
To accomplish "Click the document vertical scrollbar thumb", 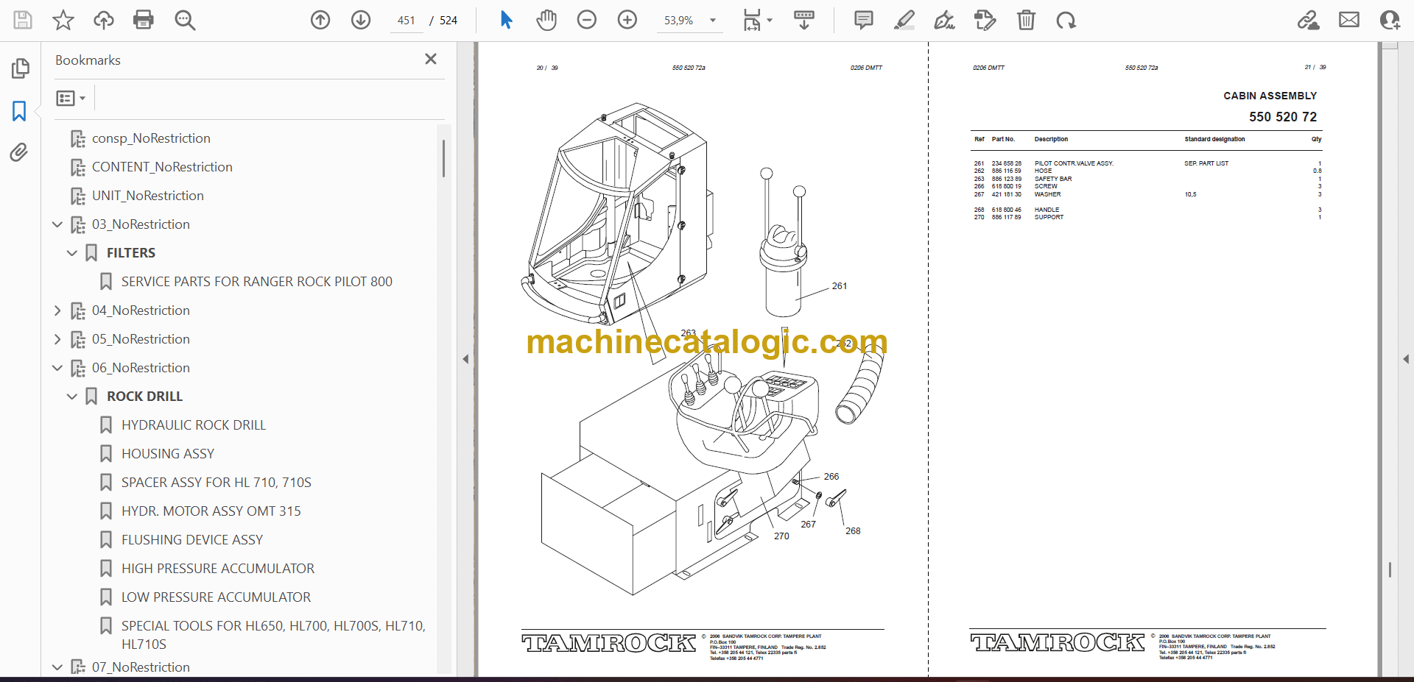I will click(x=1390, y=569).
